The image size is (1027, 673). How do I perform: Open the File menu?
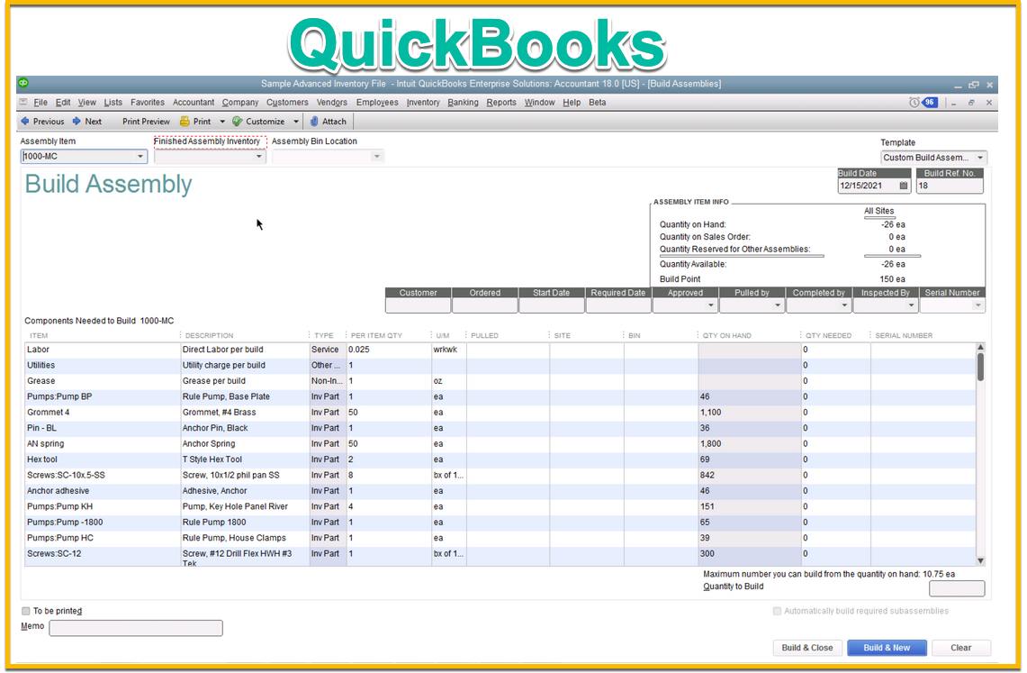(41, 102)
